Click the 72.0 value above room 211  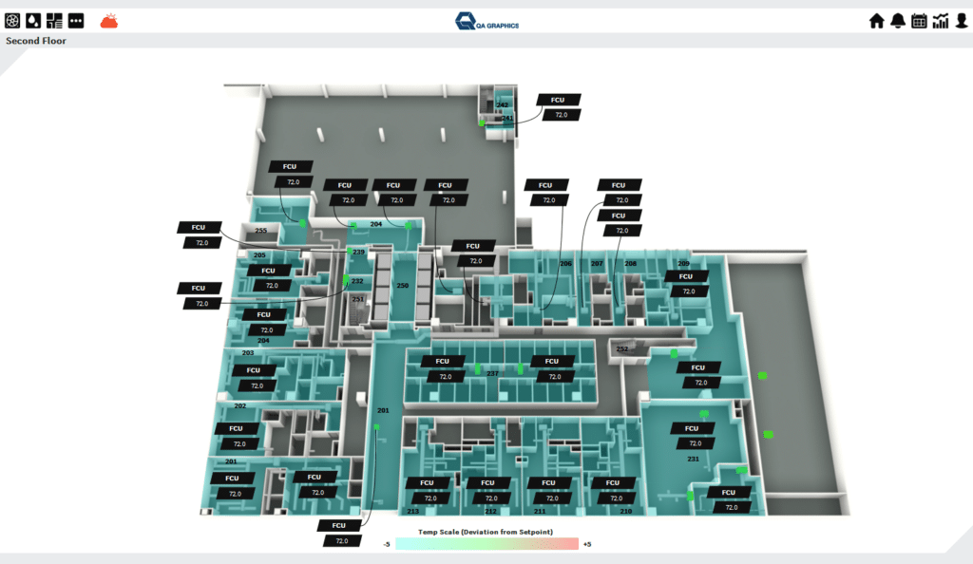pos(552,498)
